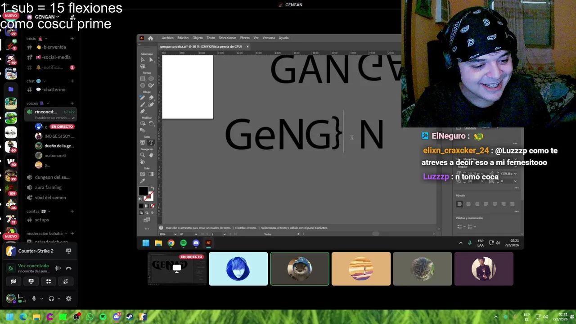Open the chatterino text channel
This screenshot has width=576, height=324.
tap(50, 90)
